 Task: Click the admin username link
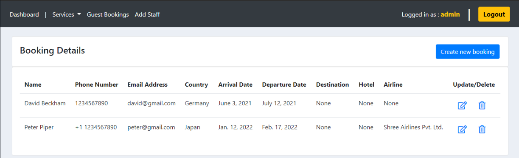pyautogui.click(x=450, y=14)
